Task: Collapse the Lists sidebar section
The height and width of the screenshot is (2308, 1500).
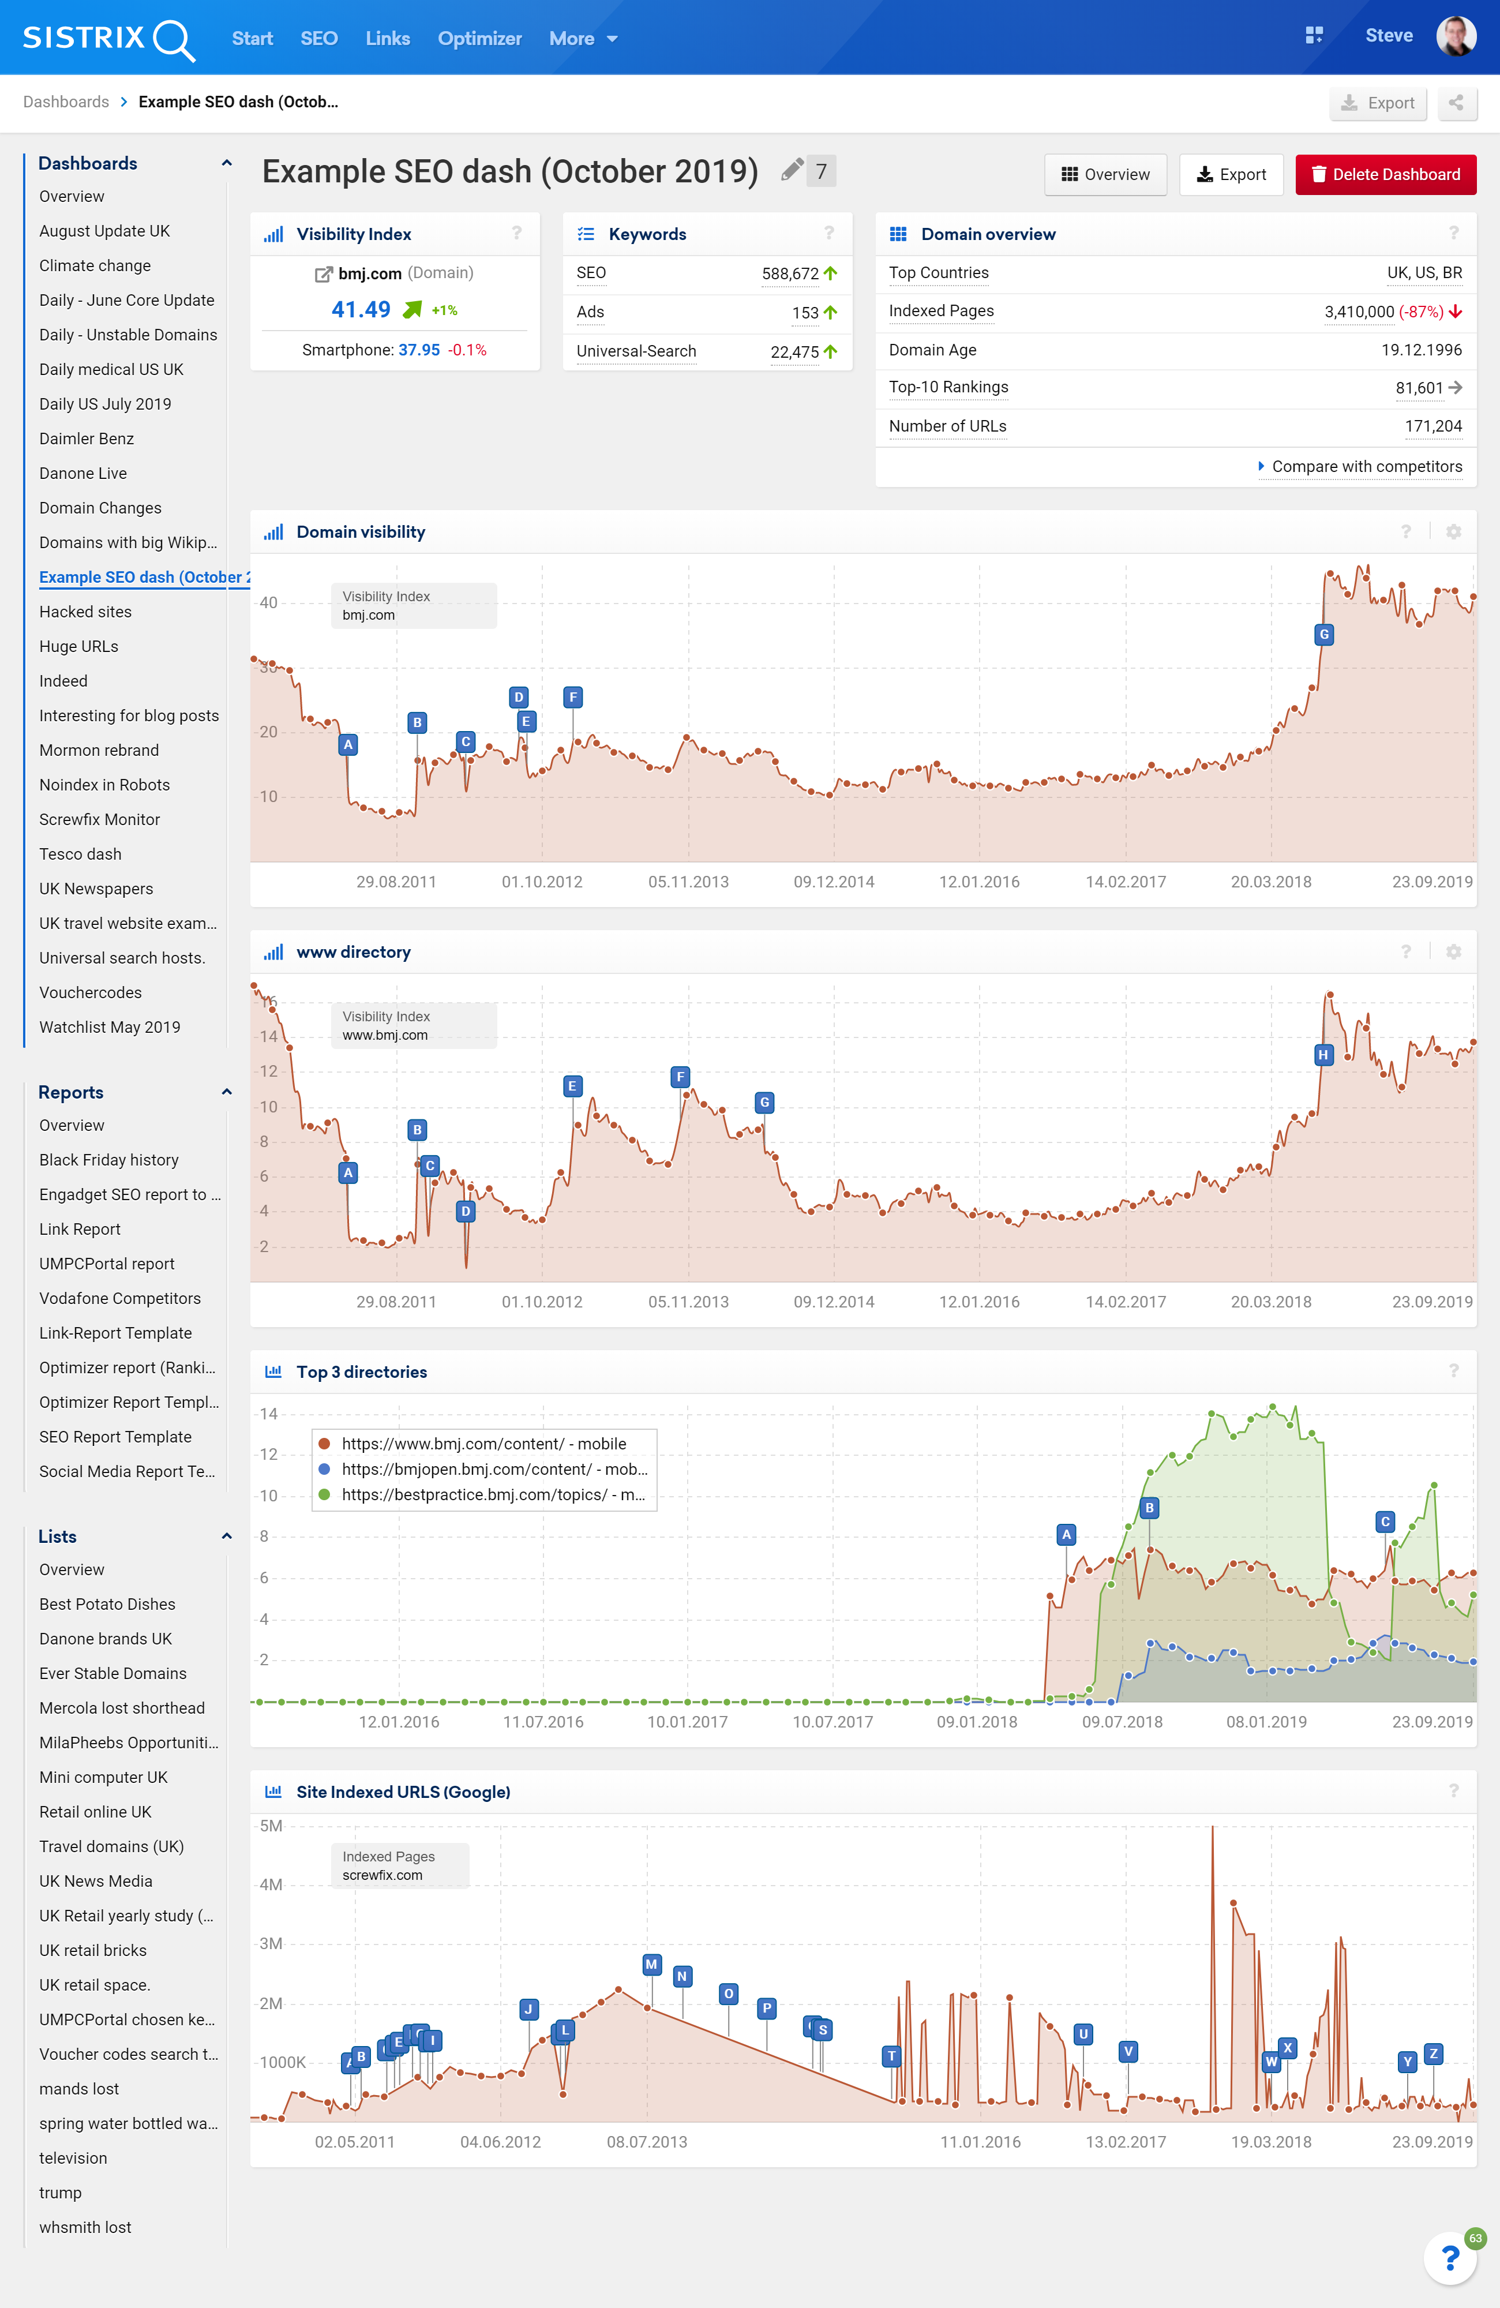Action: click(x=226, y=1536)
